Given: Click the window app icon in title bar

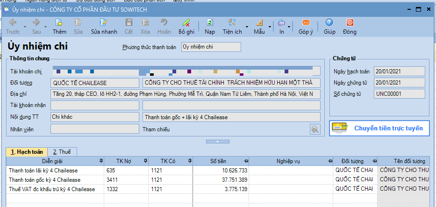Looking at the screenshot, I should [6, 9].
